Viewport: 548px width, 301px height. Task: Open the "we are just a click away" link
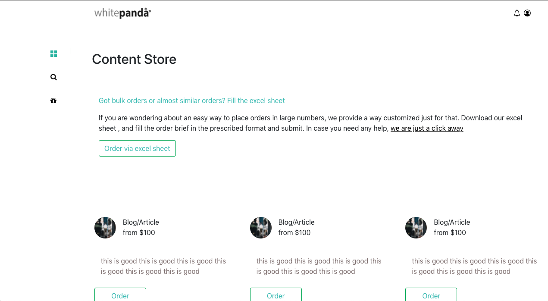point(427,128)
